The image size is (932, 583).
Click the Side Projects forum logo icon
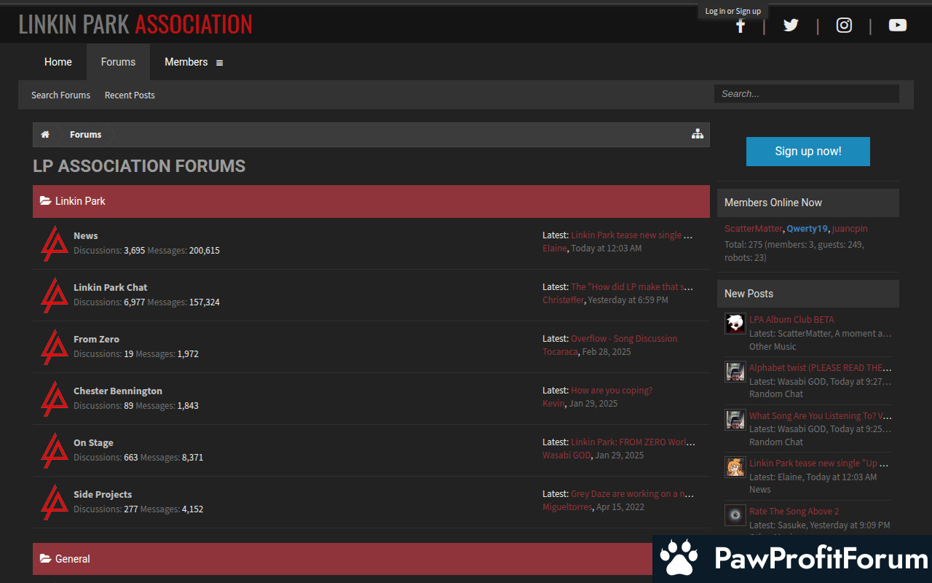[x=54, y=502]
